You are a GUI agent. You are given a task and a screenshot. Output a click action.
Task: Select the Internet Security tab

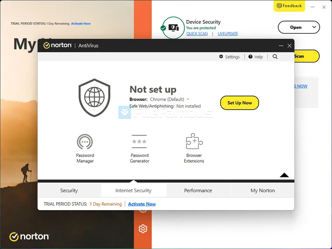(133, 190)
